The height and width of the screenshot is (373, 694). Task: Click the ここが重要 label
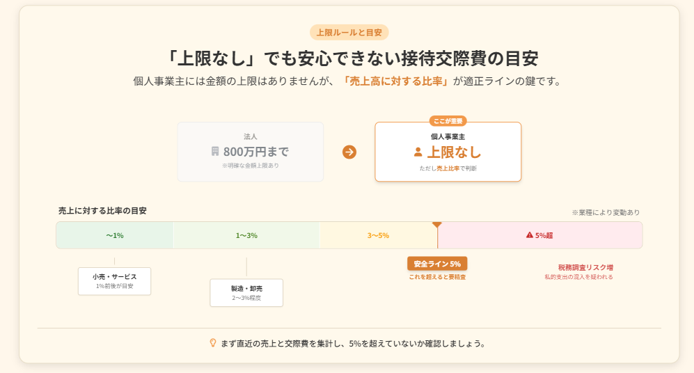pyautogui.click(x=448, y=121)
